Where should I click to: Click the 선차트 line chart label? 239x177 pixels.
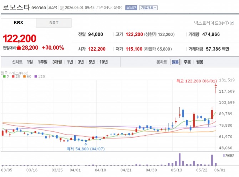17,62
